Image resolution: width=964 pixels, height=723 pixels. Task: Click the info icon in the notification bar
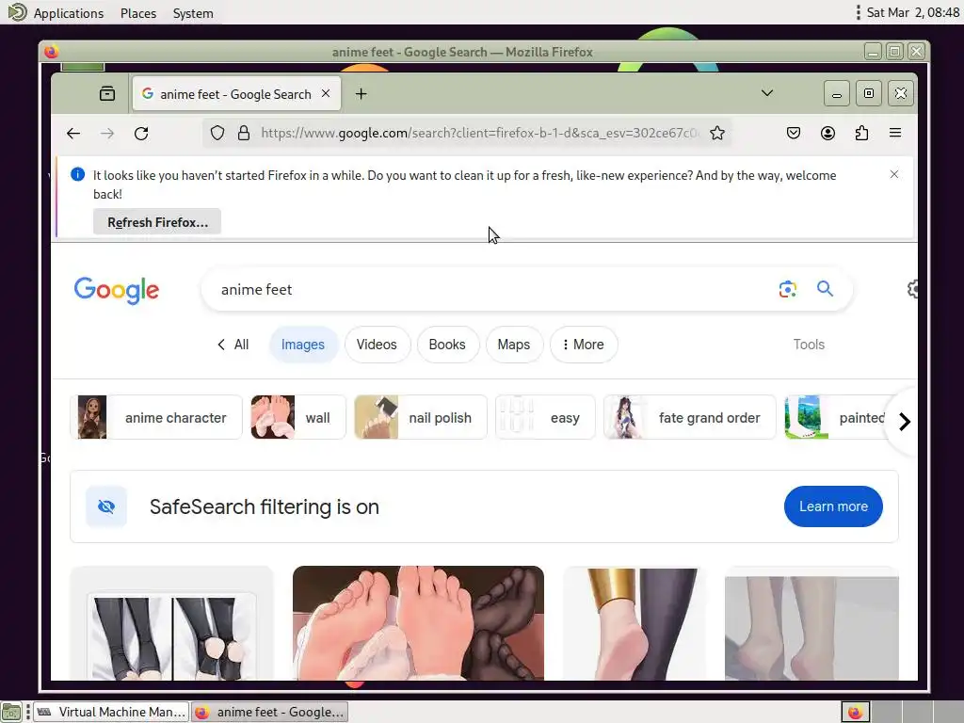(x=77, y=174)
